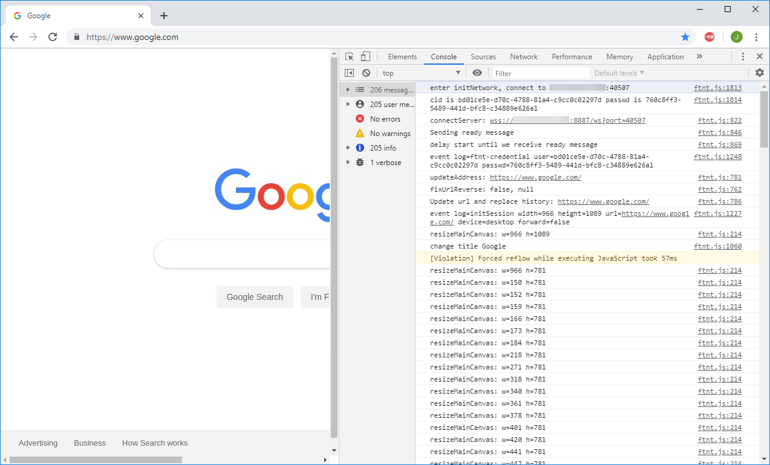Switch to the Performance tab
Image resolution: width=770 pixels, height=465 pixels.
click(572, 56)
